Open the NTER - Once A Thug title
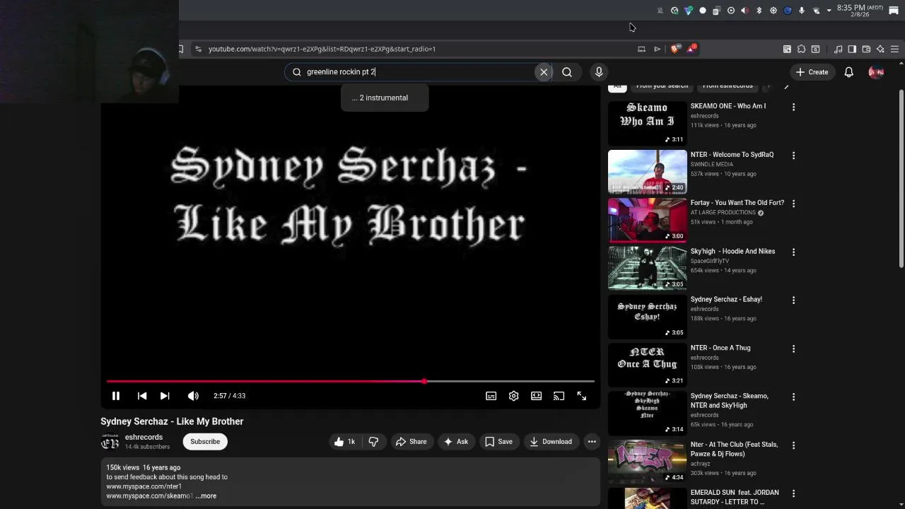905x509 pixels. click(x=720, y=348)
